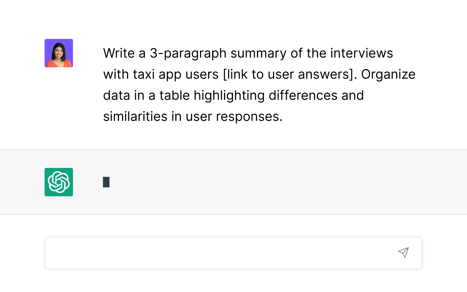Click the empty gray assistant response row

pos(270,182)
